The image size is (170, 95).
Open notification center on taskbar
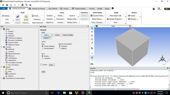pyautogui.click(x=167, y=93)
